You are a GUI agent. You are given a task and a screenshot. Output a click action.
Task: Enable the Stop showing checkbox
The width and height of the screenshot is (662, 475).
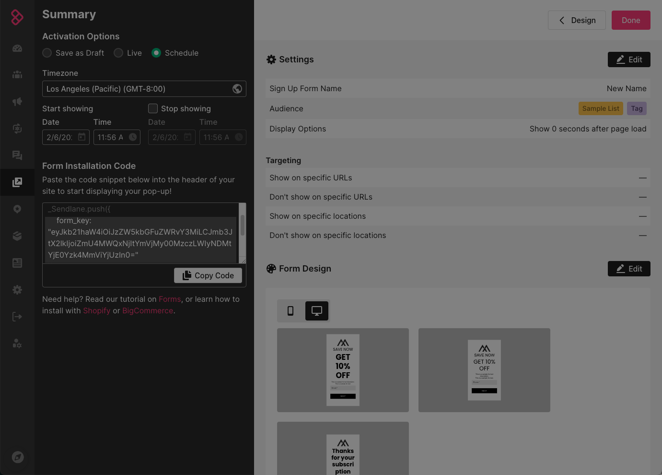click(x=153, y=108)
